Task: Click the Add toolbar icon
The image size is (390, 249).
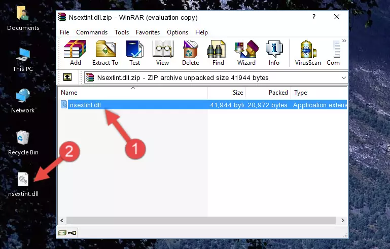Action: pyautogui.click(x=75, y=53)
